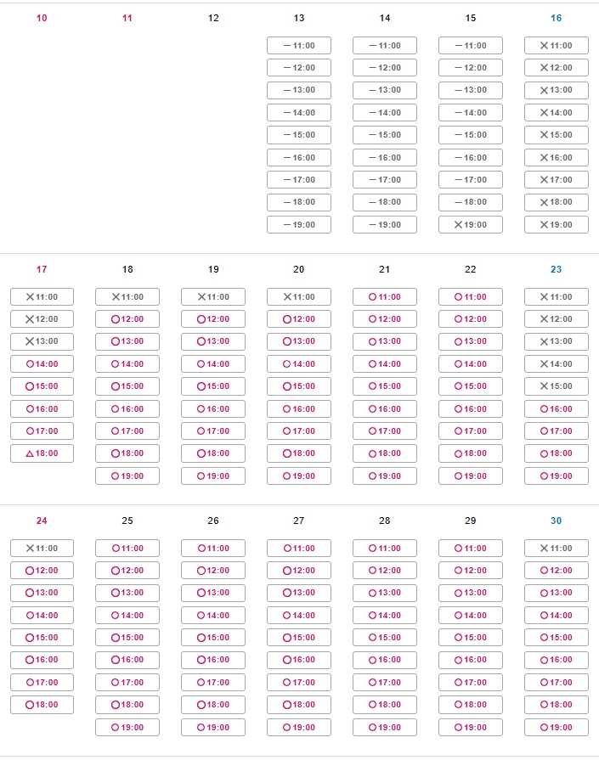Reserve 16:00 slot on day 23
The width and height of the screenshot is (599, 760).
point(557,409)
